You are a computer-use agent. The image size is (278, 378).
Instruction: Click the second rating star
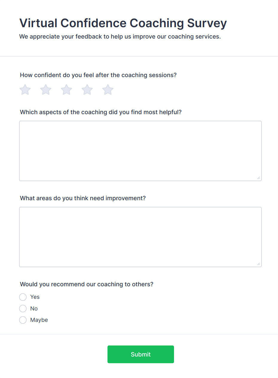point(46,90)
